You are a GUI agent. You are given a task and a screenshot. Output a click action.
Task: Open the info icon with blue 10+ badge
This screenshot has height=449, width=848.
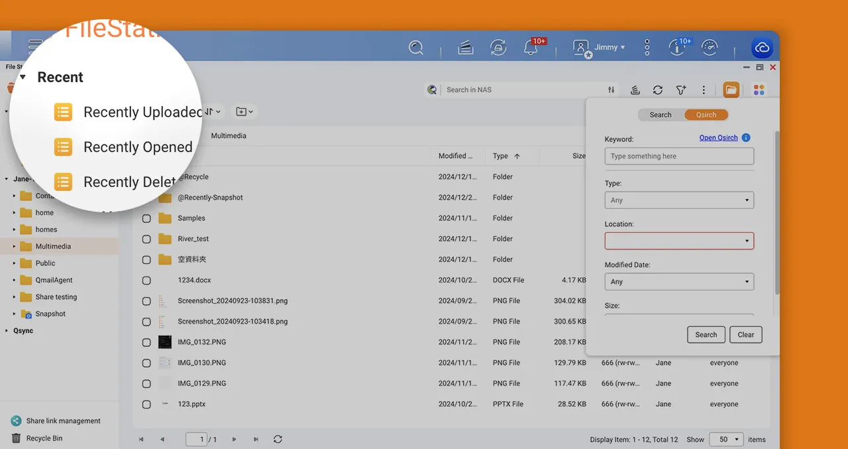(x=677, y=48)
